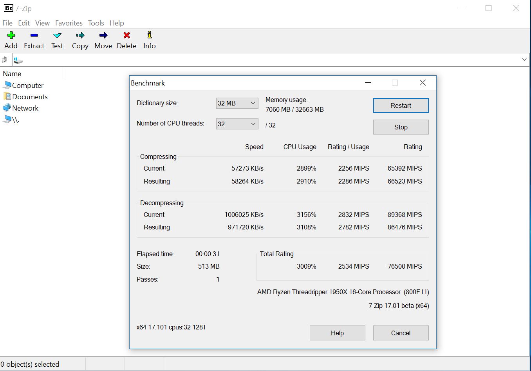This screenshot has width=531, height=371.
Task: Open the yellow Info icon
Action: [x=149, y=35]
